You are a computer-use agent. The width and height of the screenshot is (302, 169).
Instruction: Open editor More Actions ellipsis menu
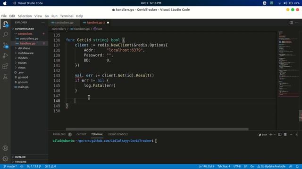[297, 23]
